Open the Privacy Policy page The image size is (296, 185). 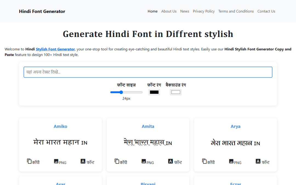(204, 11)
